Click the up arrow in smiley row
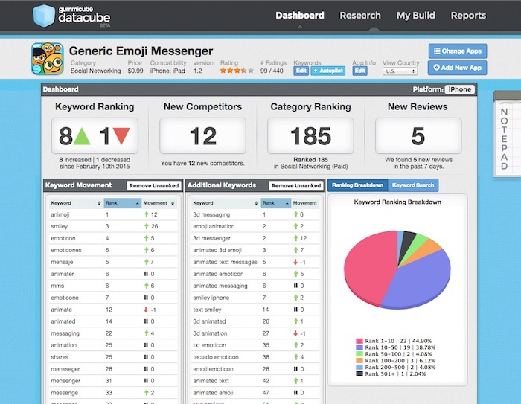This screenshot has height=404, width=521. (x=146, y=226)
